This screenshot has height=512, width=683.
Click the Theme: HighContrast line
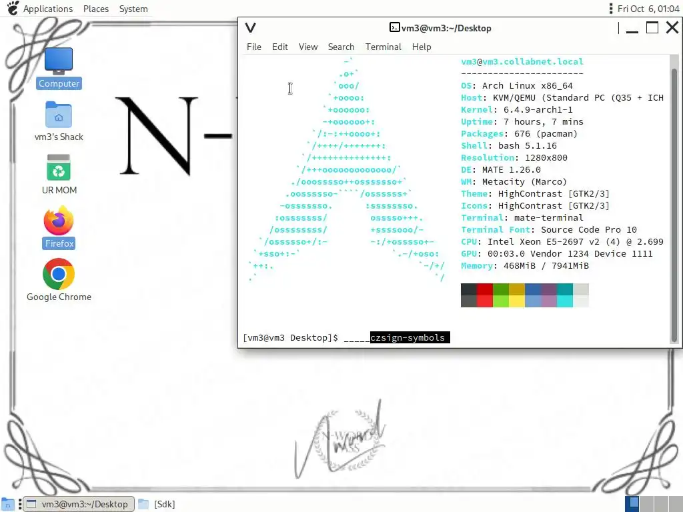pos(536,194)
